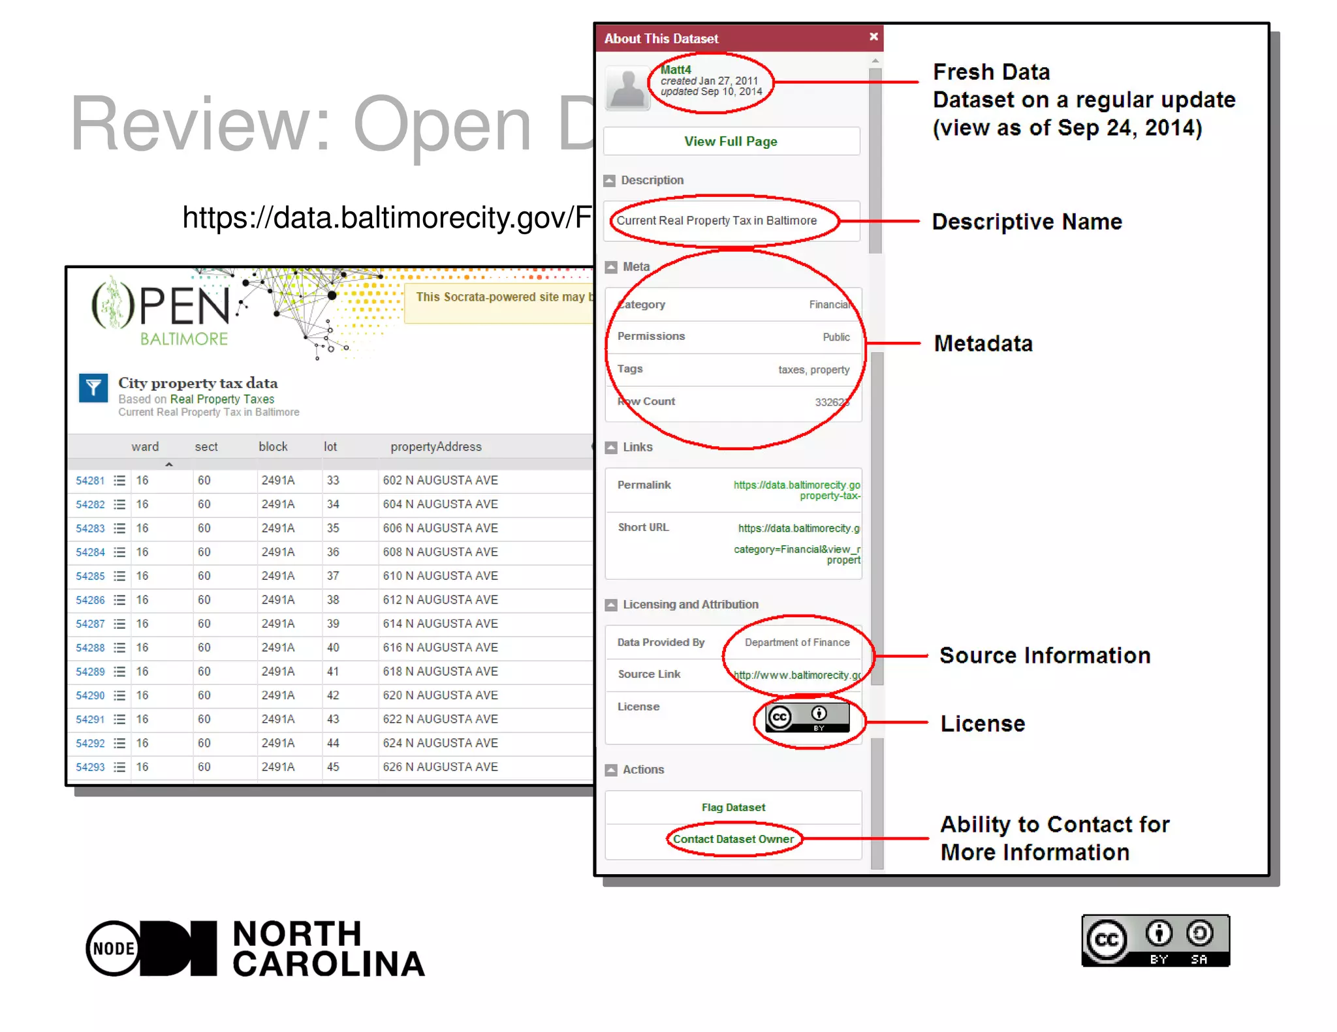Click row number 54281
The image size is (1337, 1032).
[x=90, y=481]
